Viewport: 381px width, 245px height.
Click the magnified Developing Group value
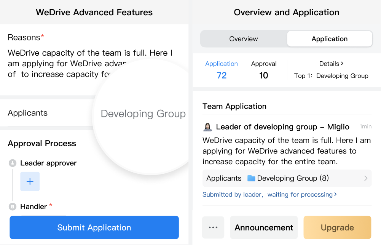(143, 114)
